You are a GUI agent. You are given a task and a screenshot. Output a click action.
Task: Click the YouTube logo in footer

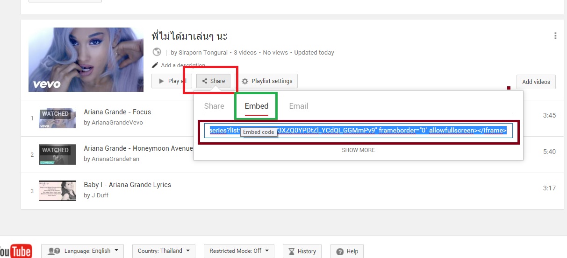pos(15,251)
